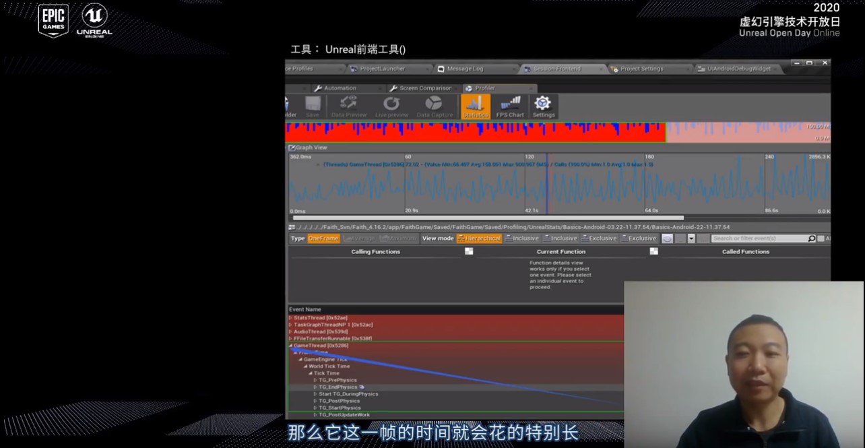Expand StatsThread [0x52ae] row
Screen dimensions: 865x448
[x=291, y=317]
